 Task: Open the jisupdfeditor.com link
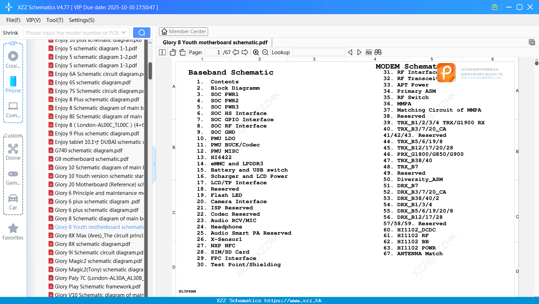coord(481,78)
